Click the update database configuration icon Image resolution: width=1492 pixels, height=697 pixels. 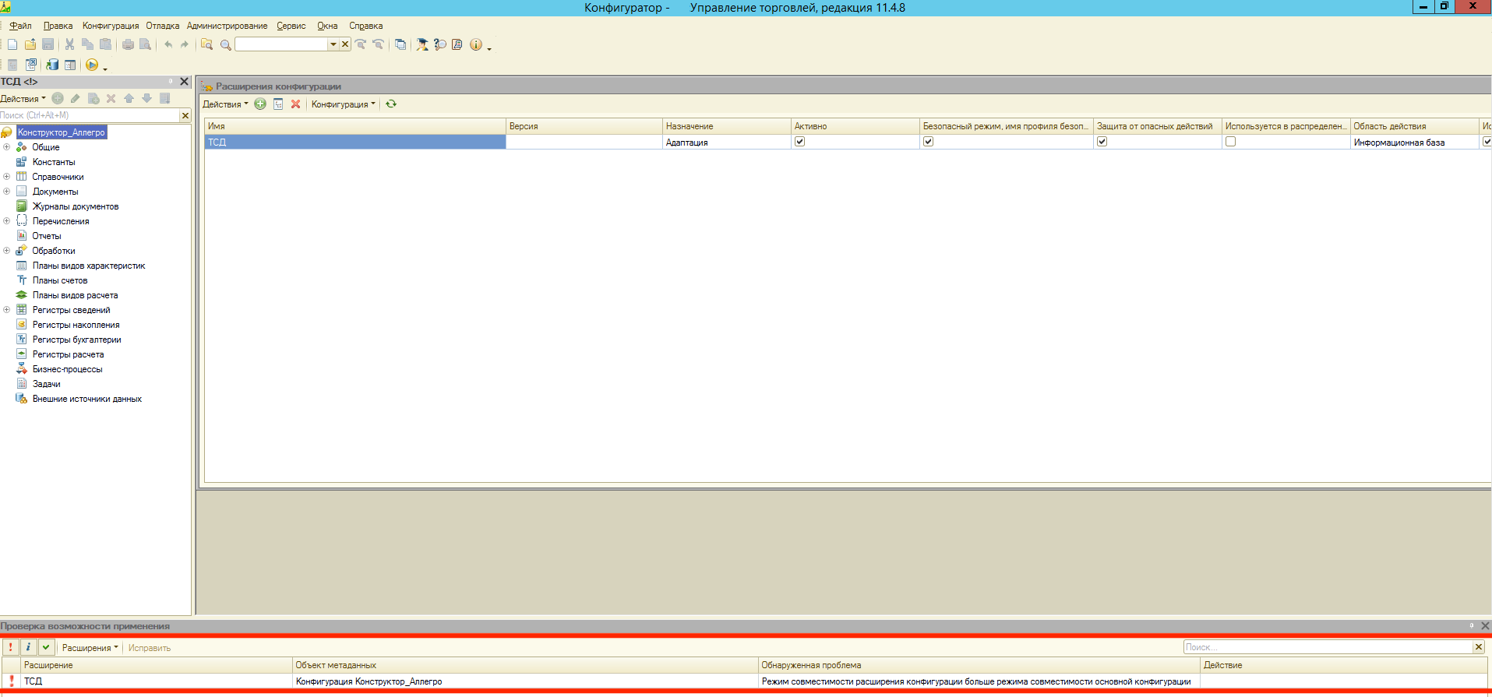coord(52,65)
